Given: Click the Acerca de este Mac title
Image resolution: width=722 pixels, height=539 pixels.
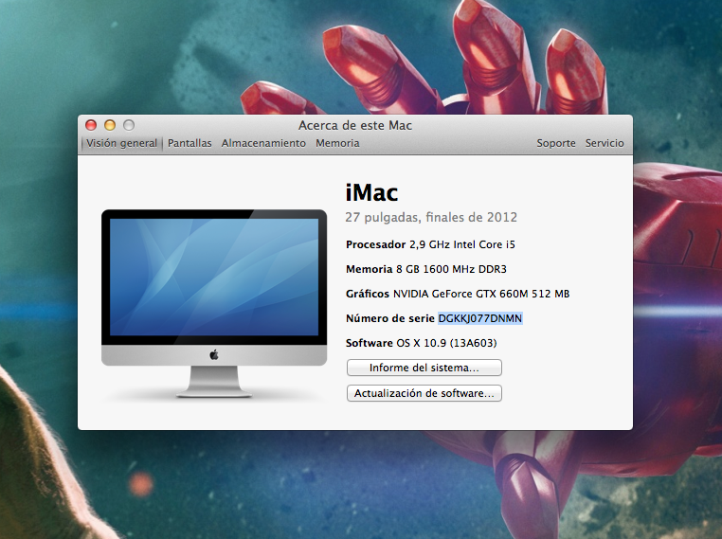Looking at the screenshot, I should pos(355,125).
